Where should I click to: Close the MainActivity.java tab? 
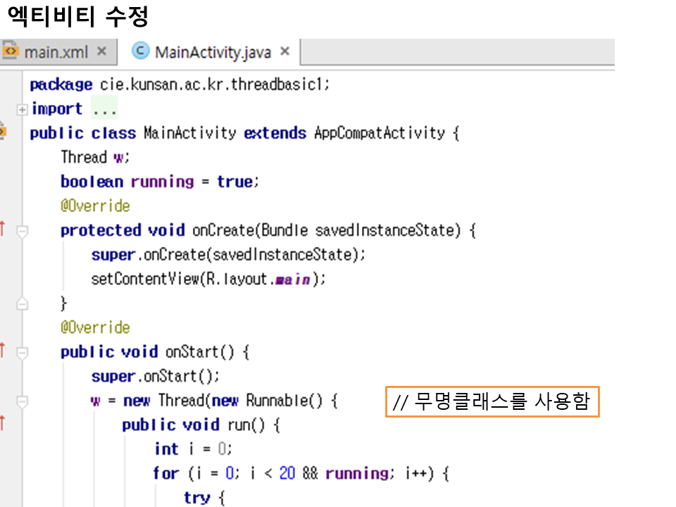pos(284,51)
